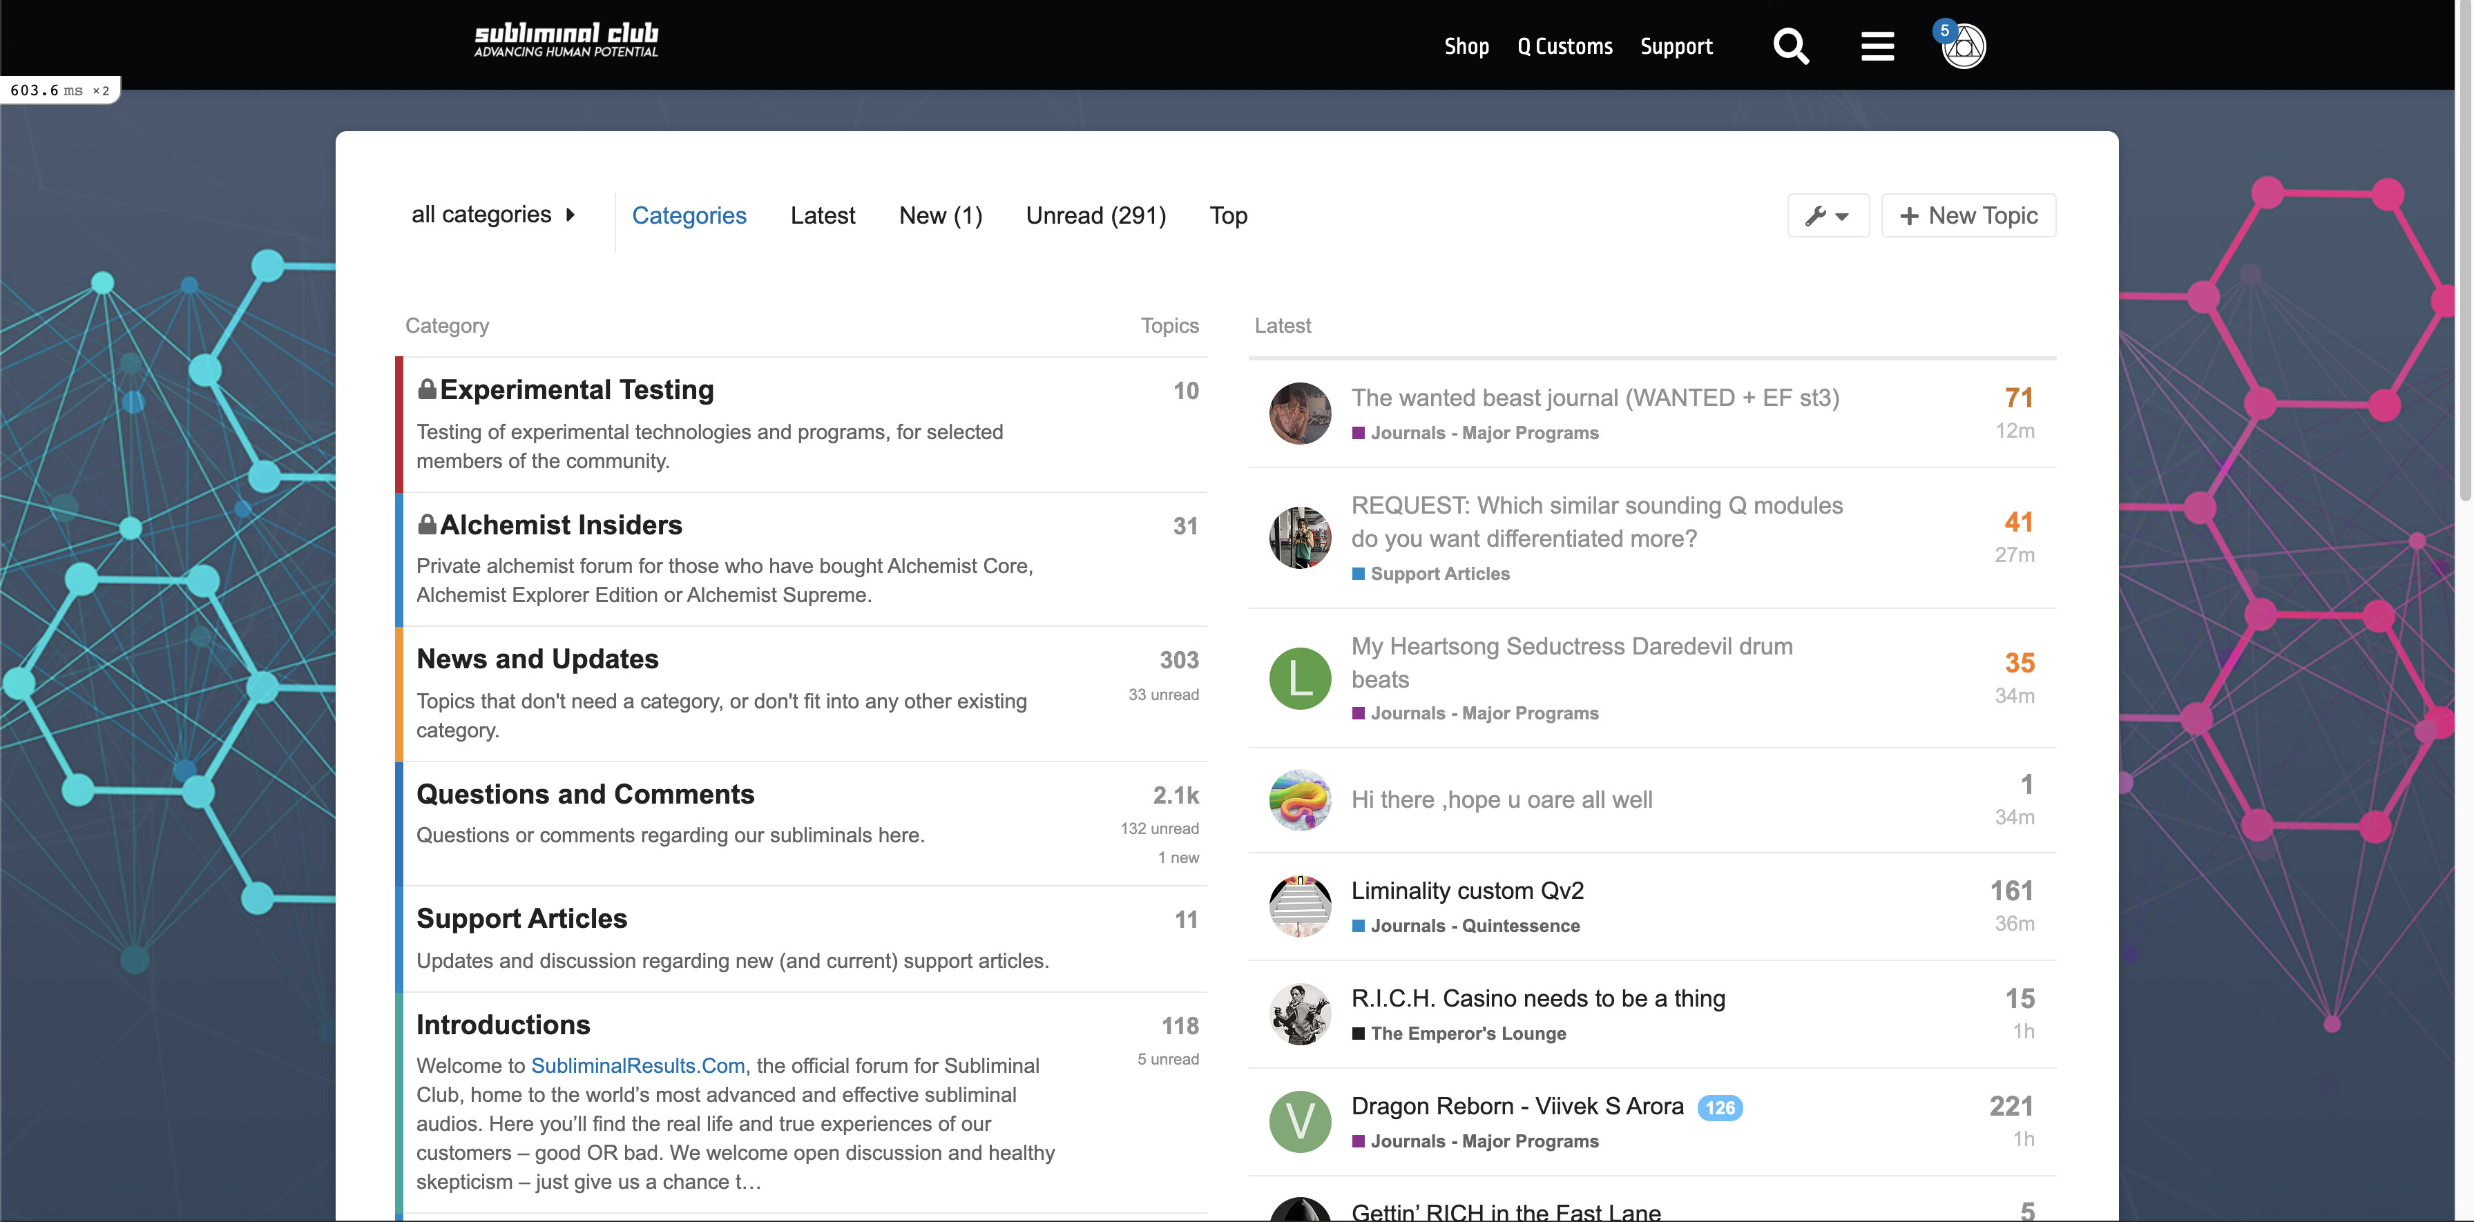Click the Subliminal Club logo
Image resolution: width=2474 pixels, height=1222 pixels.
[x=566, y=40]
